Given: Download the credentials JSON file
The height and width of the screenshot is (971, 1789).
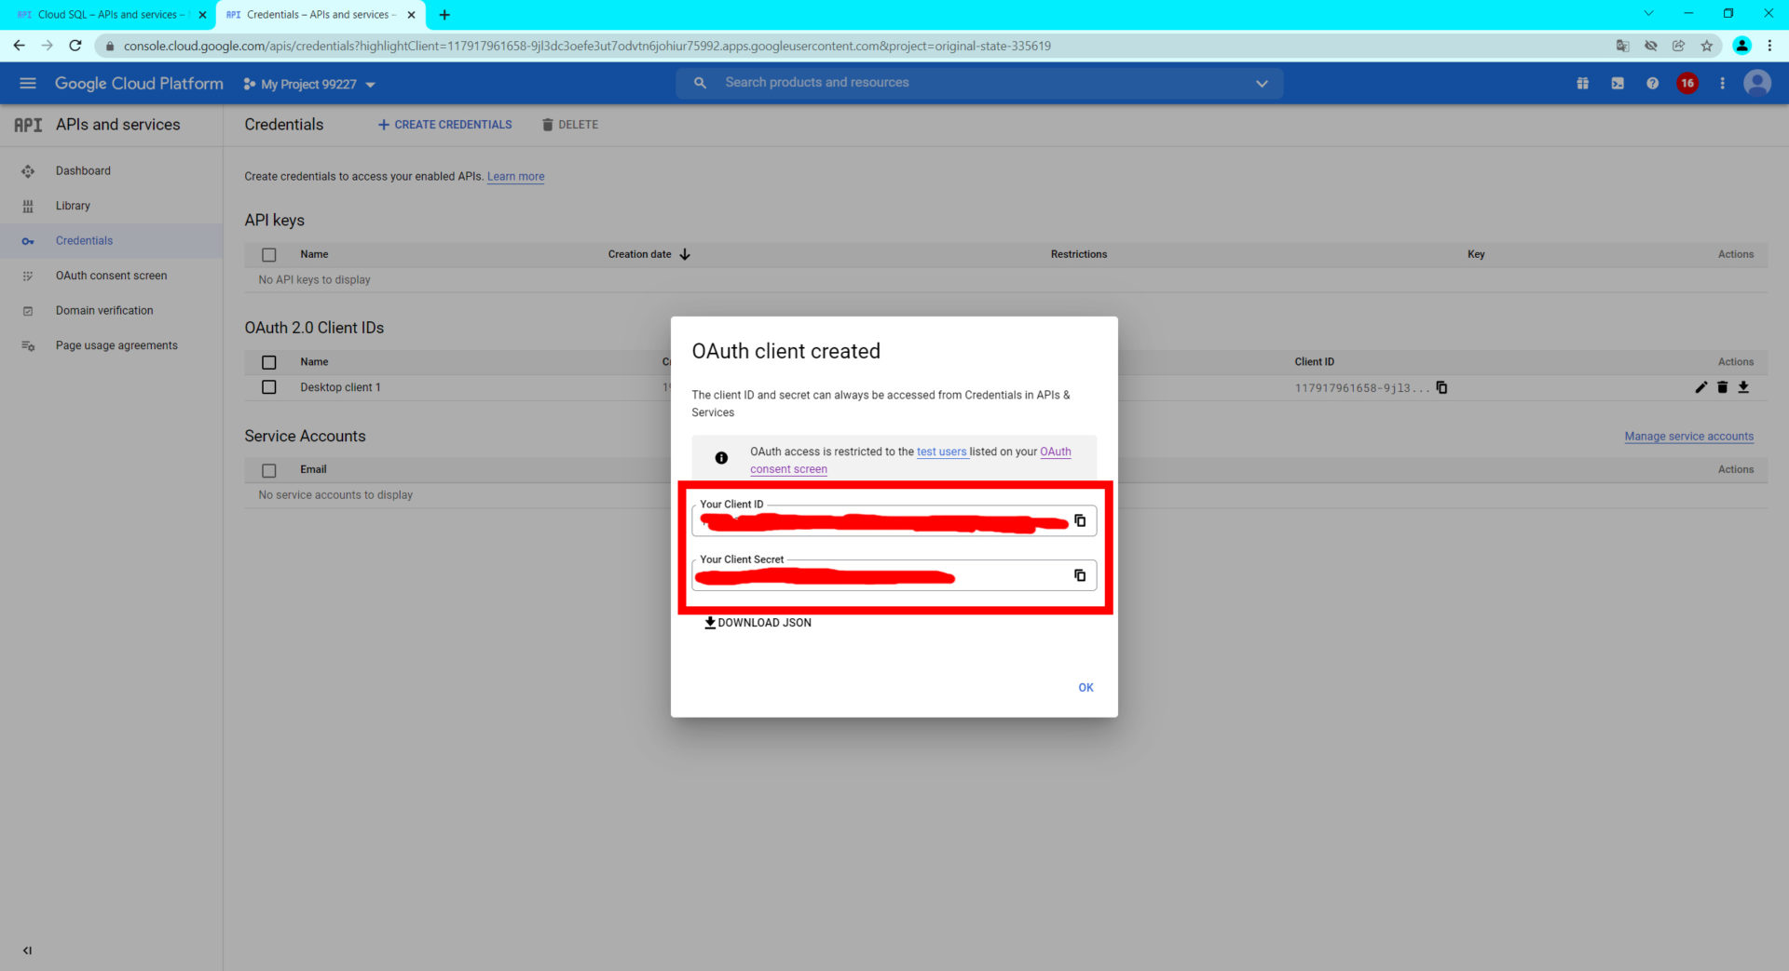Looking at the screenshot, I should point(758,623).
